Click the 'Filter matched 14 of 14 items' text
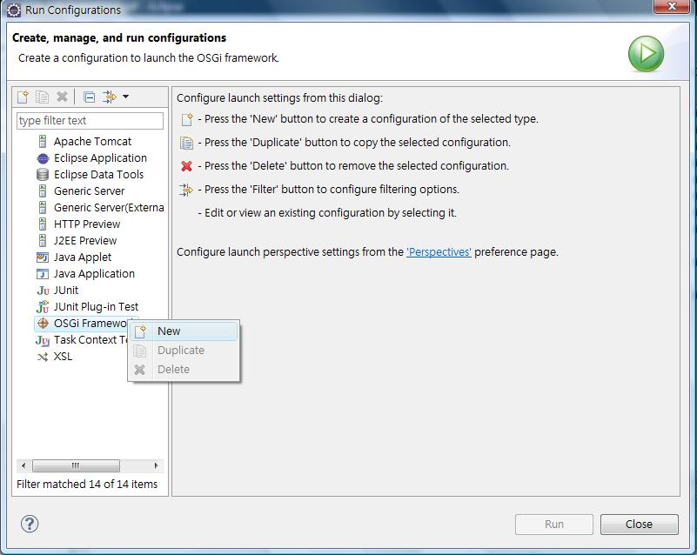 click(x=87, y=484)
